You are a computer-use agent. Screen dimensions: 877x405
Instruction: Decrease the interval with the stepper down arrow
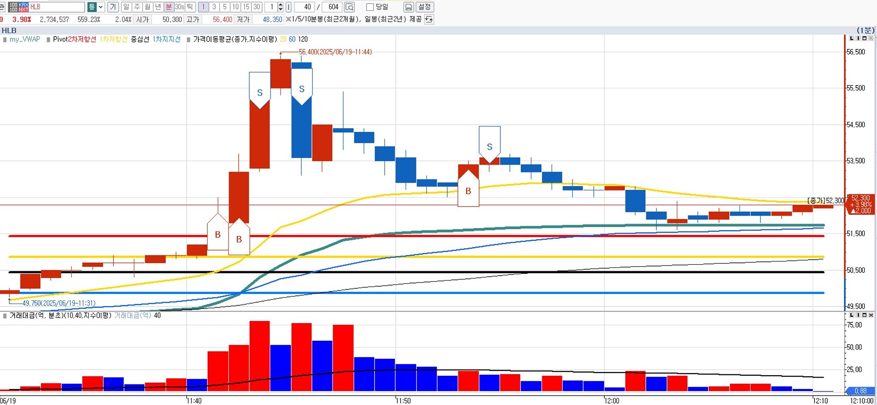pyautogui.click(x=280, y=10)
